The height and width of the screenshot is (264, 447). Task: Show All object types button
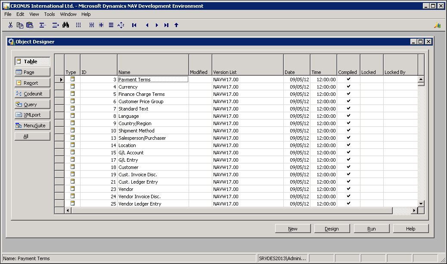tap(32, 136)
